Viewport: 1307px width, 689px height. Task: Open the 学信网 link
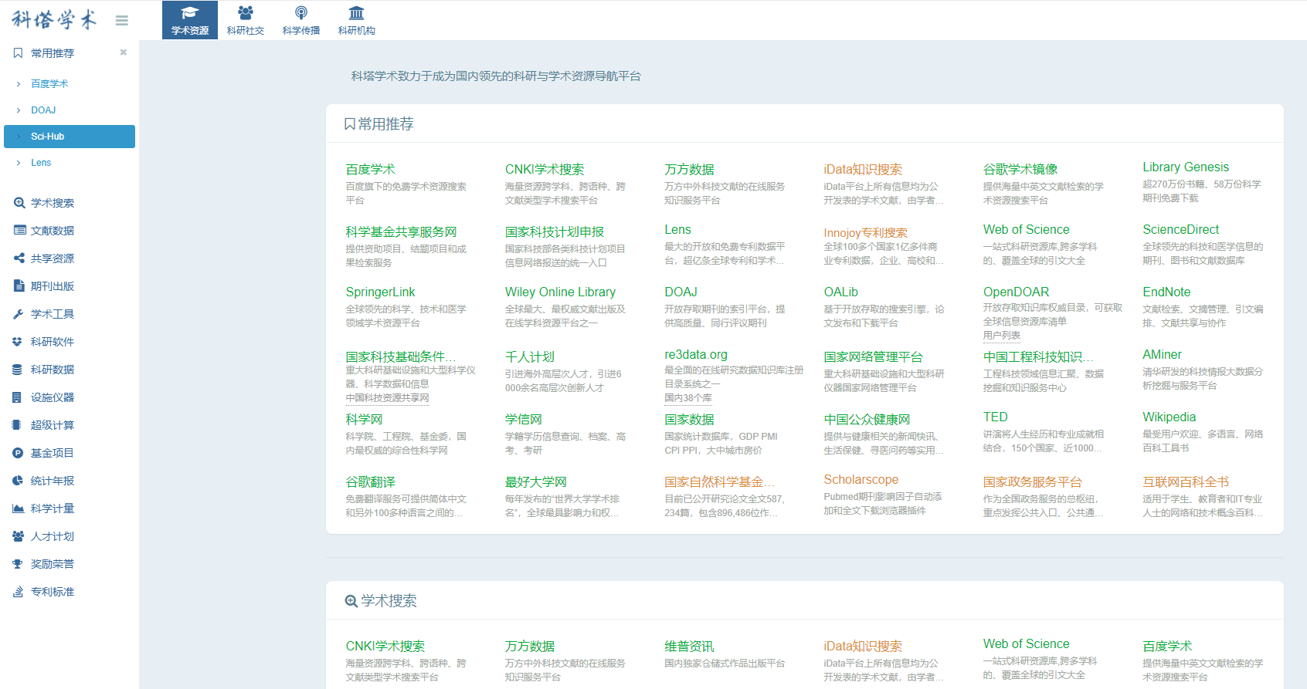(x=524, y=420)
